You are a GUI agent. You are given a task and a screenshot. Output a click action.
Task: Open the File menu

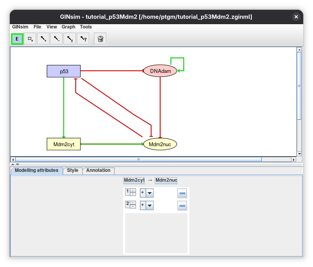37,27
